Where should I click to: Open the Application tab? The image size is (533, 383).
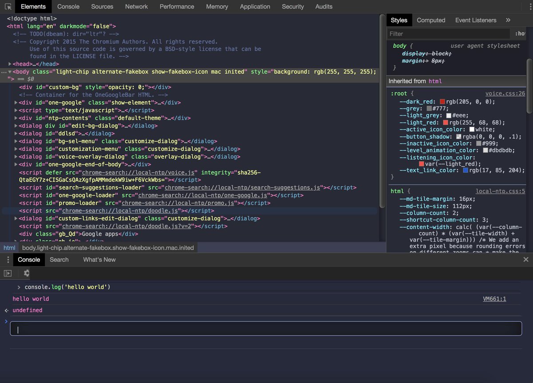255,7
